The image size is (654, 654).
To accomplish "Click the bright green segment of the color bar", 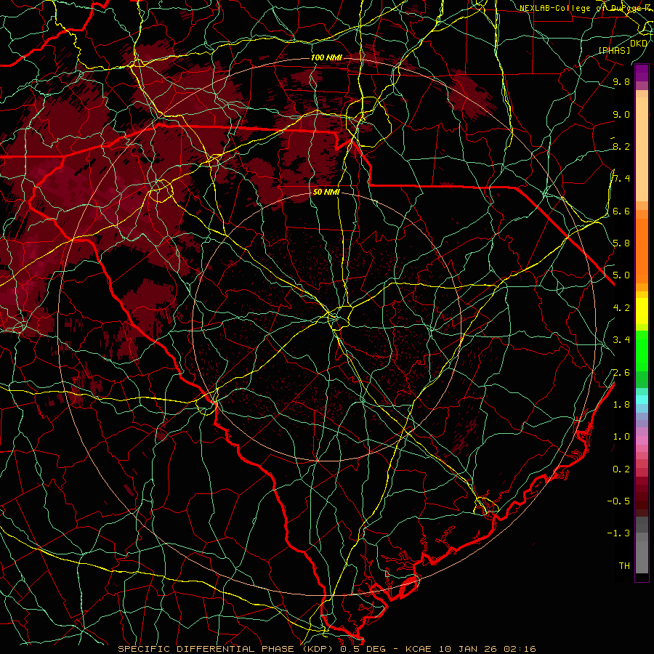I will (x=642, y=350).
